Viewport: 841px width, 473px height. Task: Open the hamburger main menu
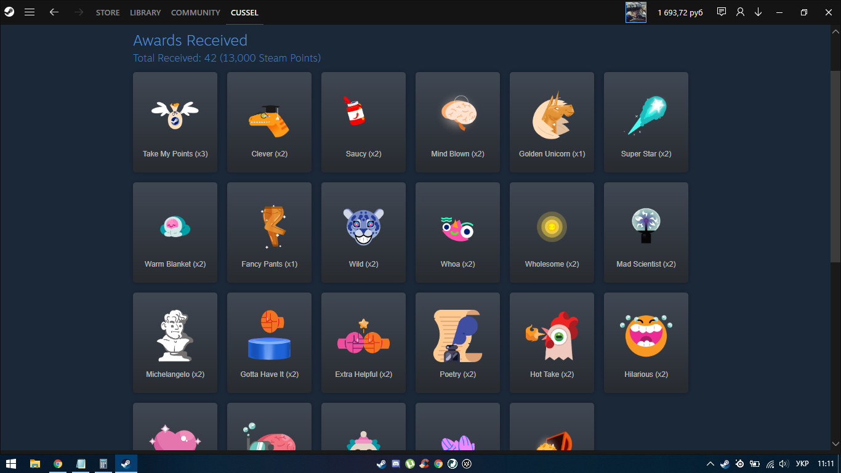30,12
